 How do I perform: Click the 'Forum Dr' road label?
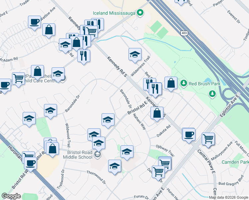(141, 197)
